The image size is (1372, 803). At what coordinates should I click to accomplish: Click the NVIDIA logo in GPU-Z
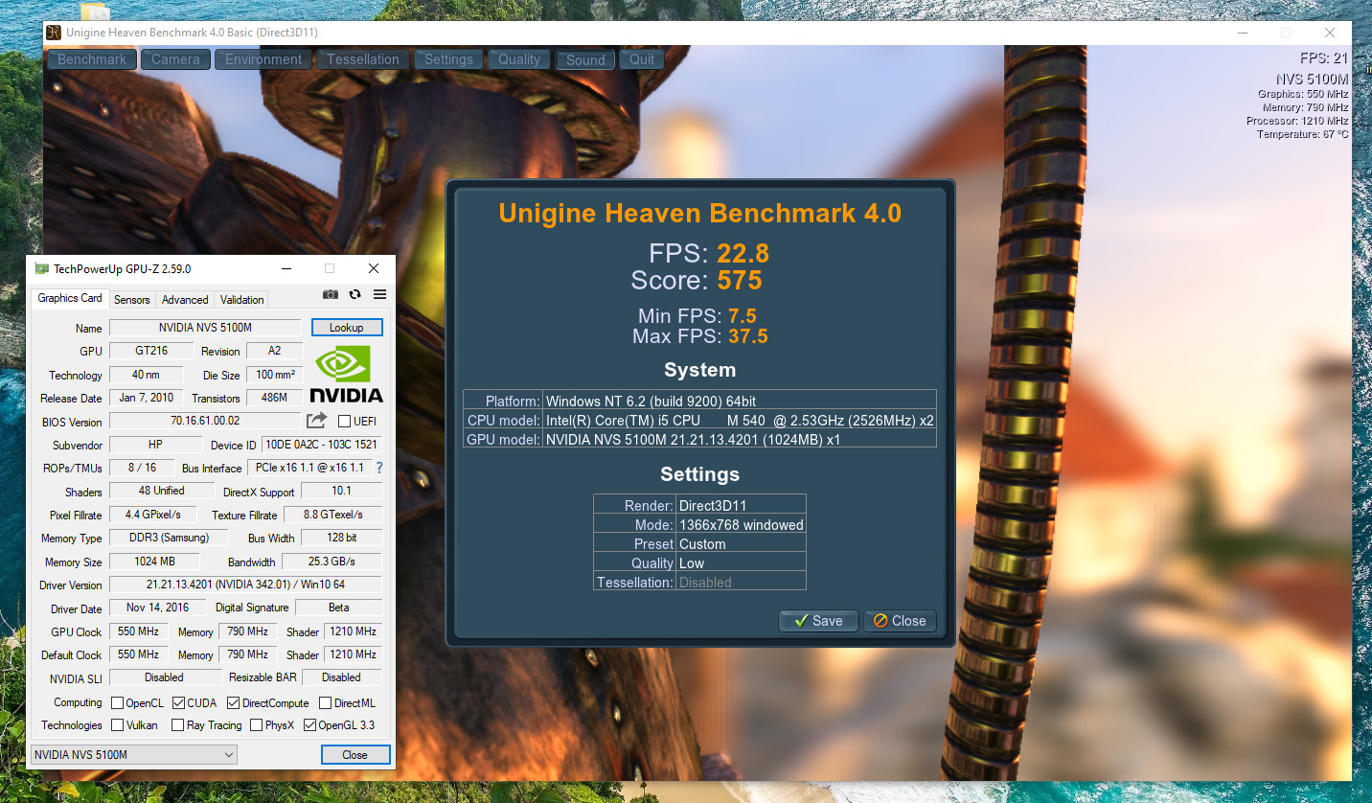346,375
